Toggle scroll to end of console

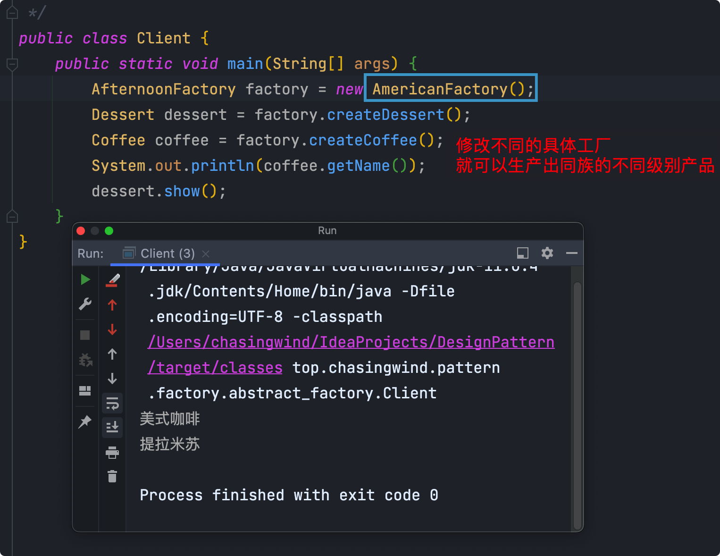112,427
